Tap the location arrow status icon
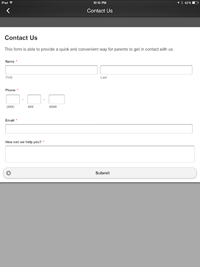 click(x=178, y=3)
